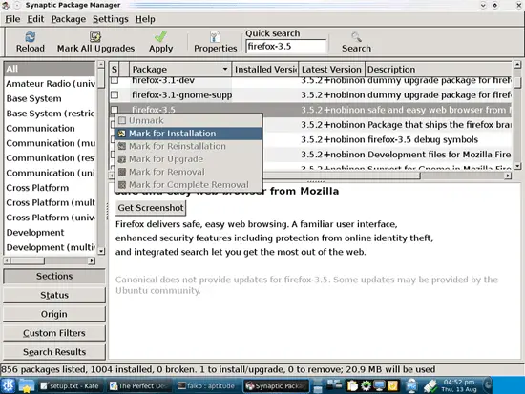The height and width of the screenshot is (394, 525).
Task: Toggle checkbox for firefox-3.1-dev package
Action: coord(115,80)
